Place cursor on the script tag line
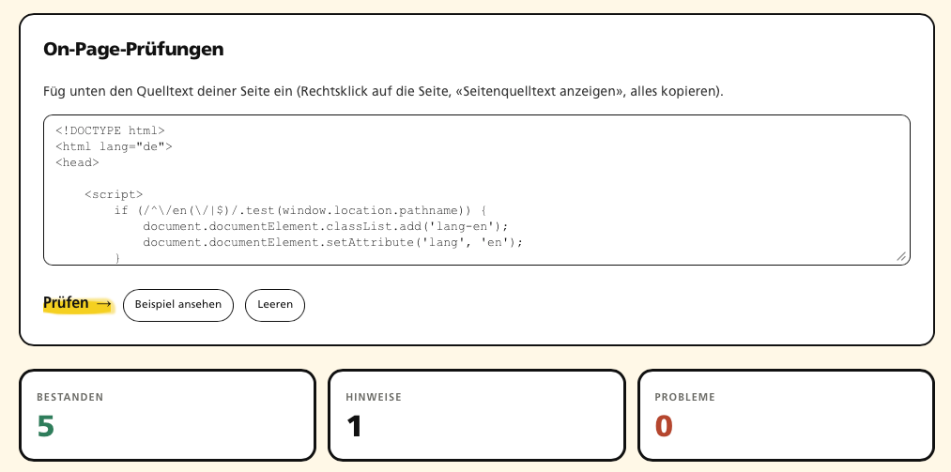The image size is (951, 472). coord(114,194)
